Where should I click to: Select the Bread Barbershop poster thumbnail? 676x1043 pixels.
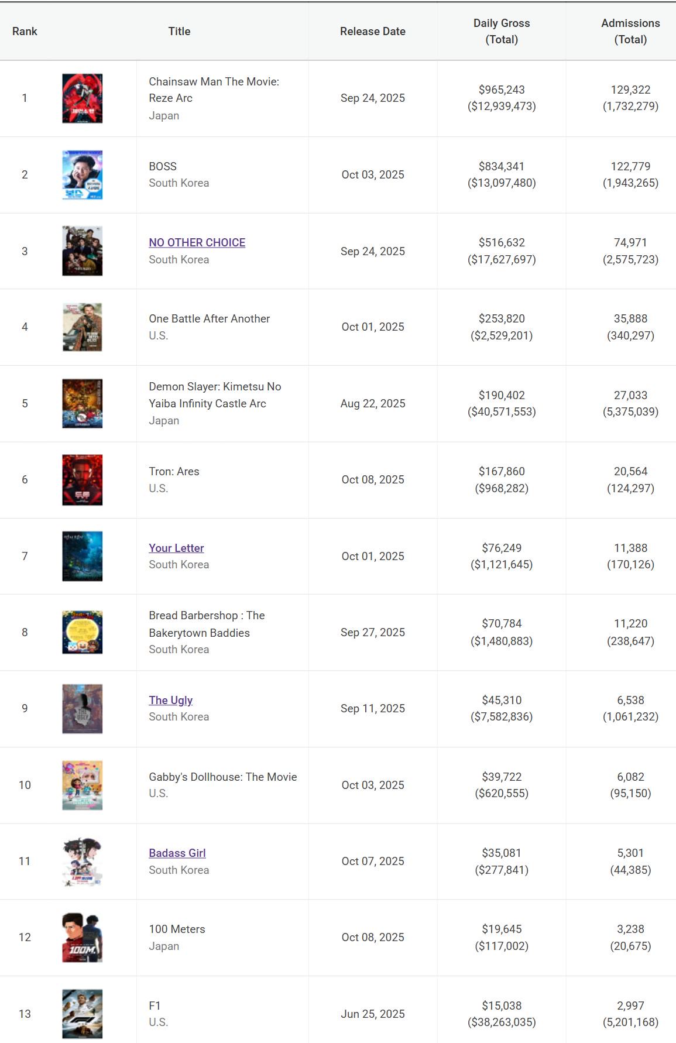pos(83,632)
